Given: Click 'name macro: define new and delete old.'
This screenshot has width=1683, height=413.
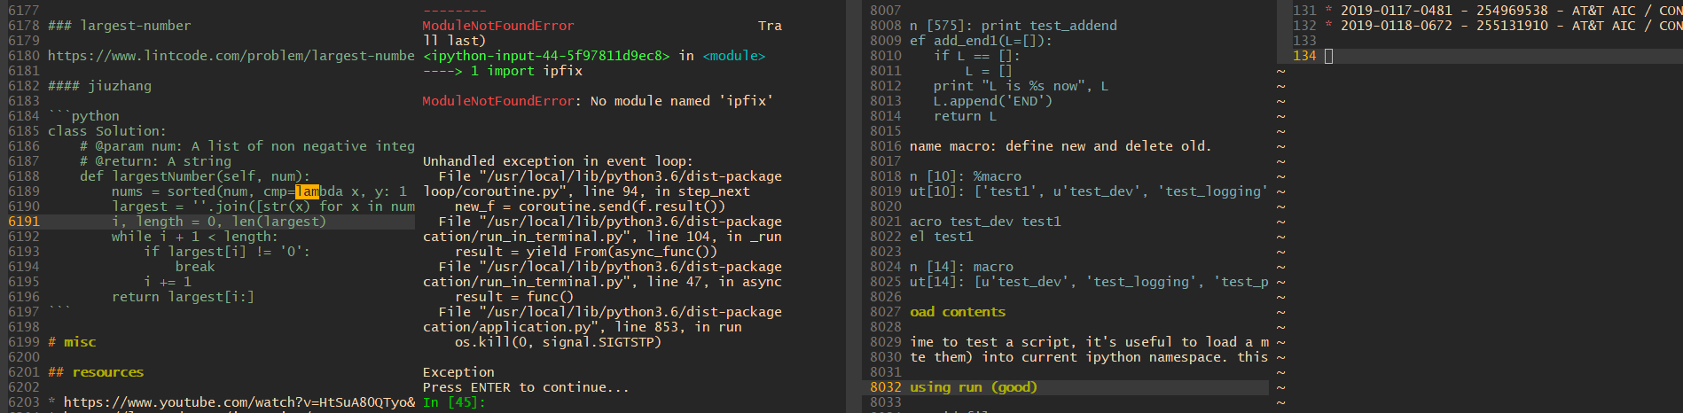Looking at the screenshot, I should tap(1061, 146).
